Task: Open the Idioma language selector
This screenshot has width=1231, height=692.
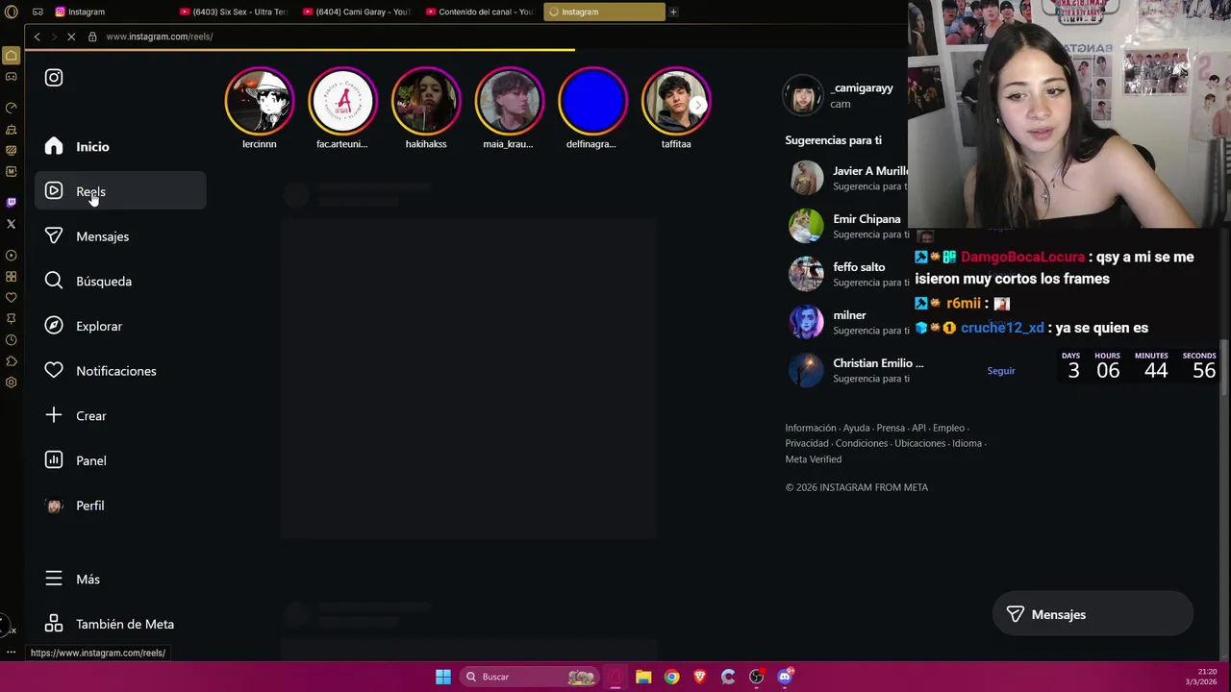Action: [x=967, y=444]
